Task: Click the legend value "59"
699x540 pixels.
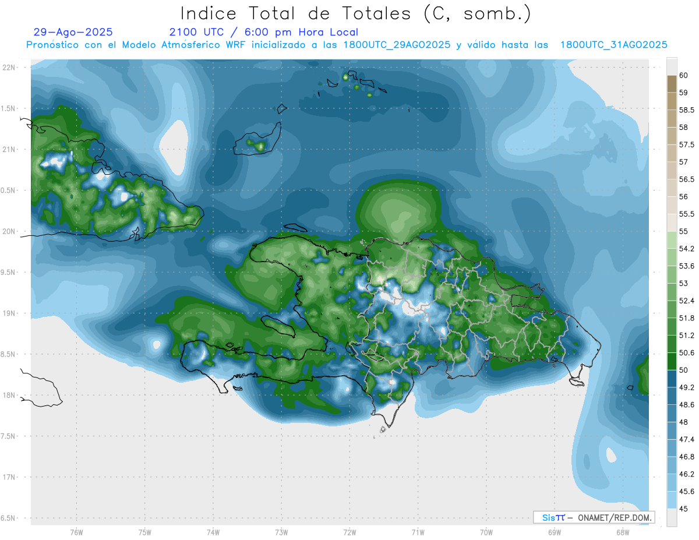Action: [x=684, y=93]
